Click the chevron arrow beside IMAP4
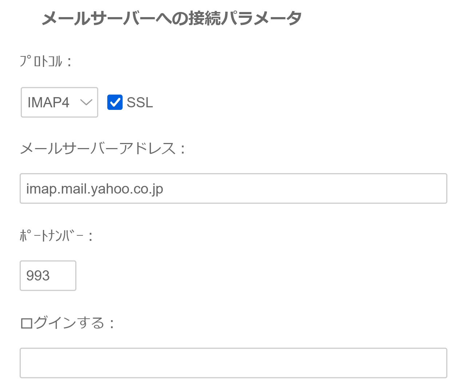Image resolution: width=467 pixels, height=390 pixels. (x=86, y=103)
